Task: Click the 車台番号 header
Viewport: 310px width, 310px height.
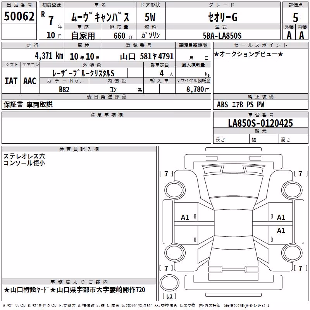Action: [x=260, y=115]
